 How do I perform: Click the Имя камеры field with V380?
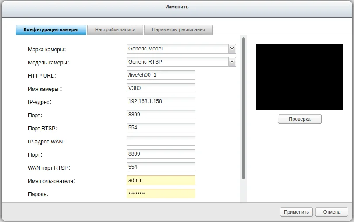pos(161,88)
